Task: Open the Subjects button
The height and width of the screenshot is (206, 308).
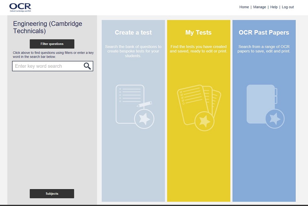Action: click(x=52, y=193)
